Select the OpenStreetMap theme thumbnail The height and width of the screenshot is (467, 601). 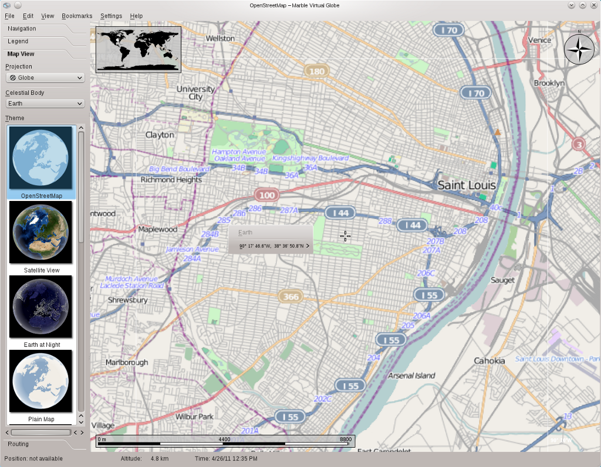40,158
